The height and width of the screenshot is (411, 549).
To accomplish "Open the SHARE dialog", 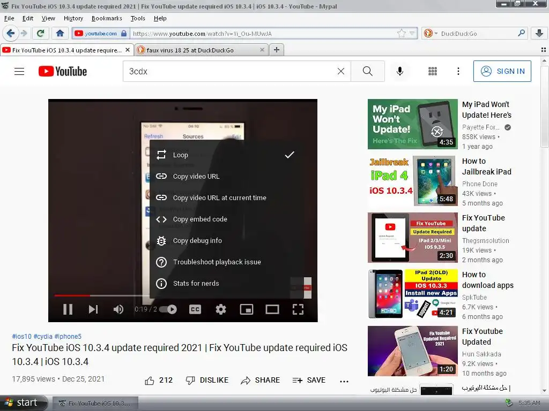I will pyautogui.click(x=260, y=380).
